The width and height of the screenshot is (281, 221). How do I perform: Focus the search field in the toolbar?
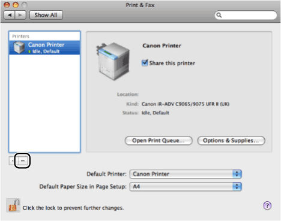[246, 15]
